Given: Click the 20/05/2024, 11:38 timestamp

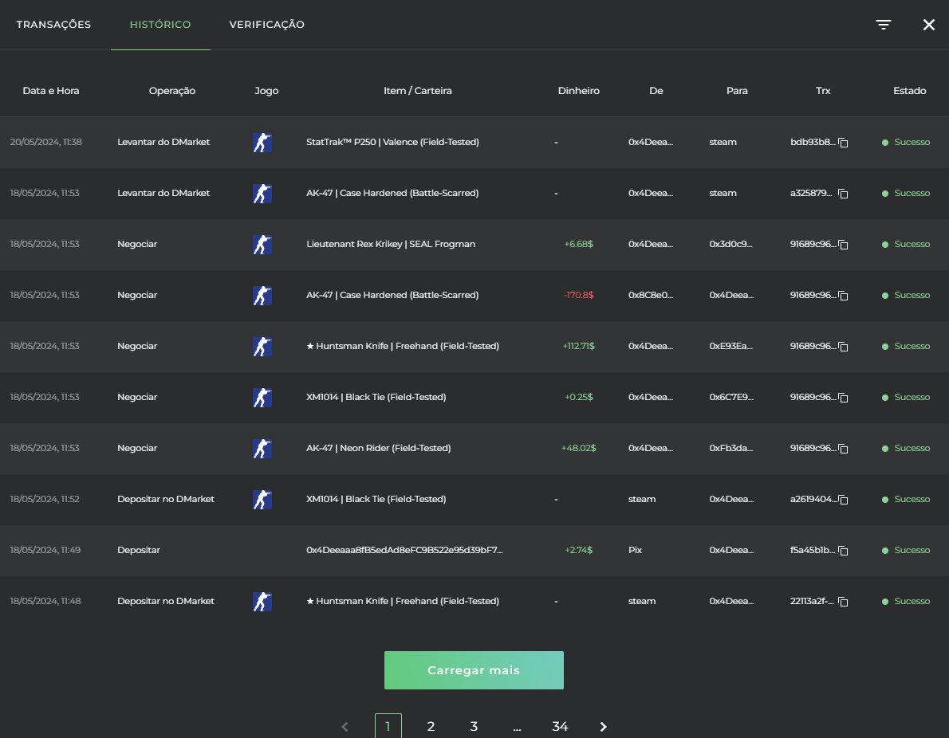Looking at the screenshot, I should click(46, 142).
